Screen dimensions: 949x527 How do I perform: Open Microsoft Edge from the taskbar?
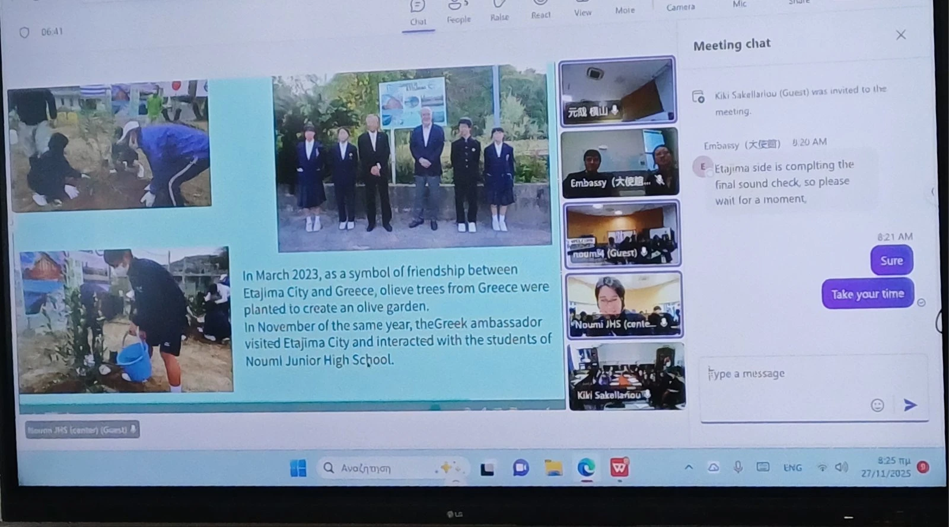coord(586,468)
